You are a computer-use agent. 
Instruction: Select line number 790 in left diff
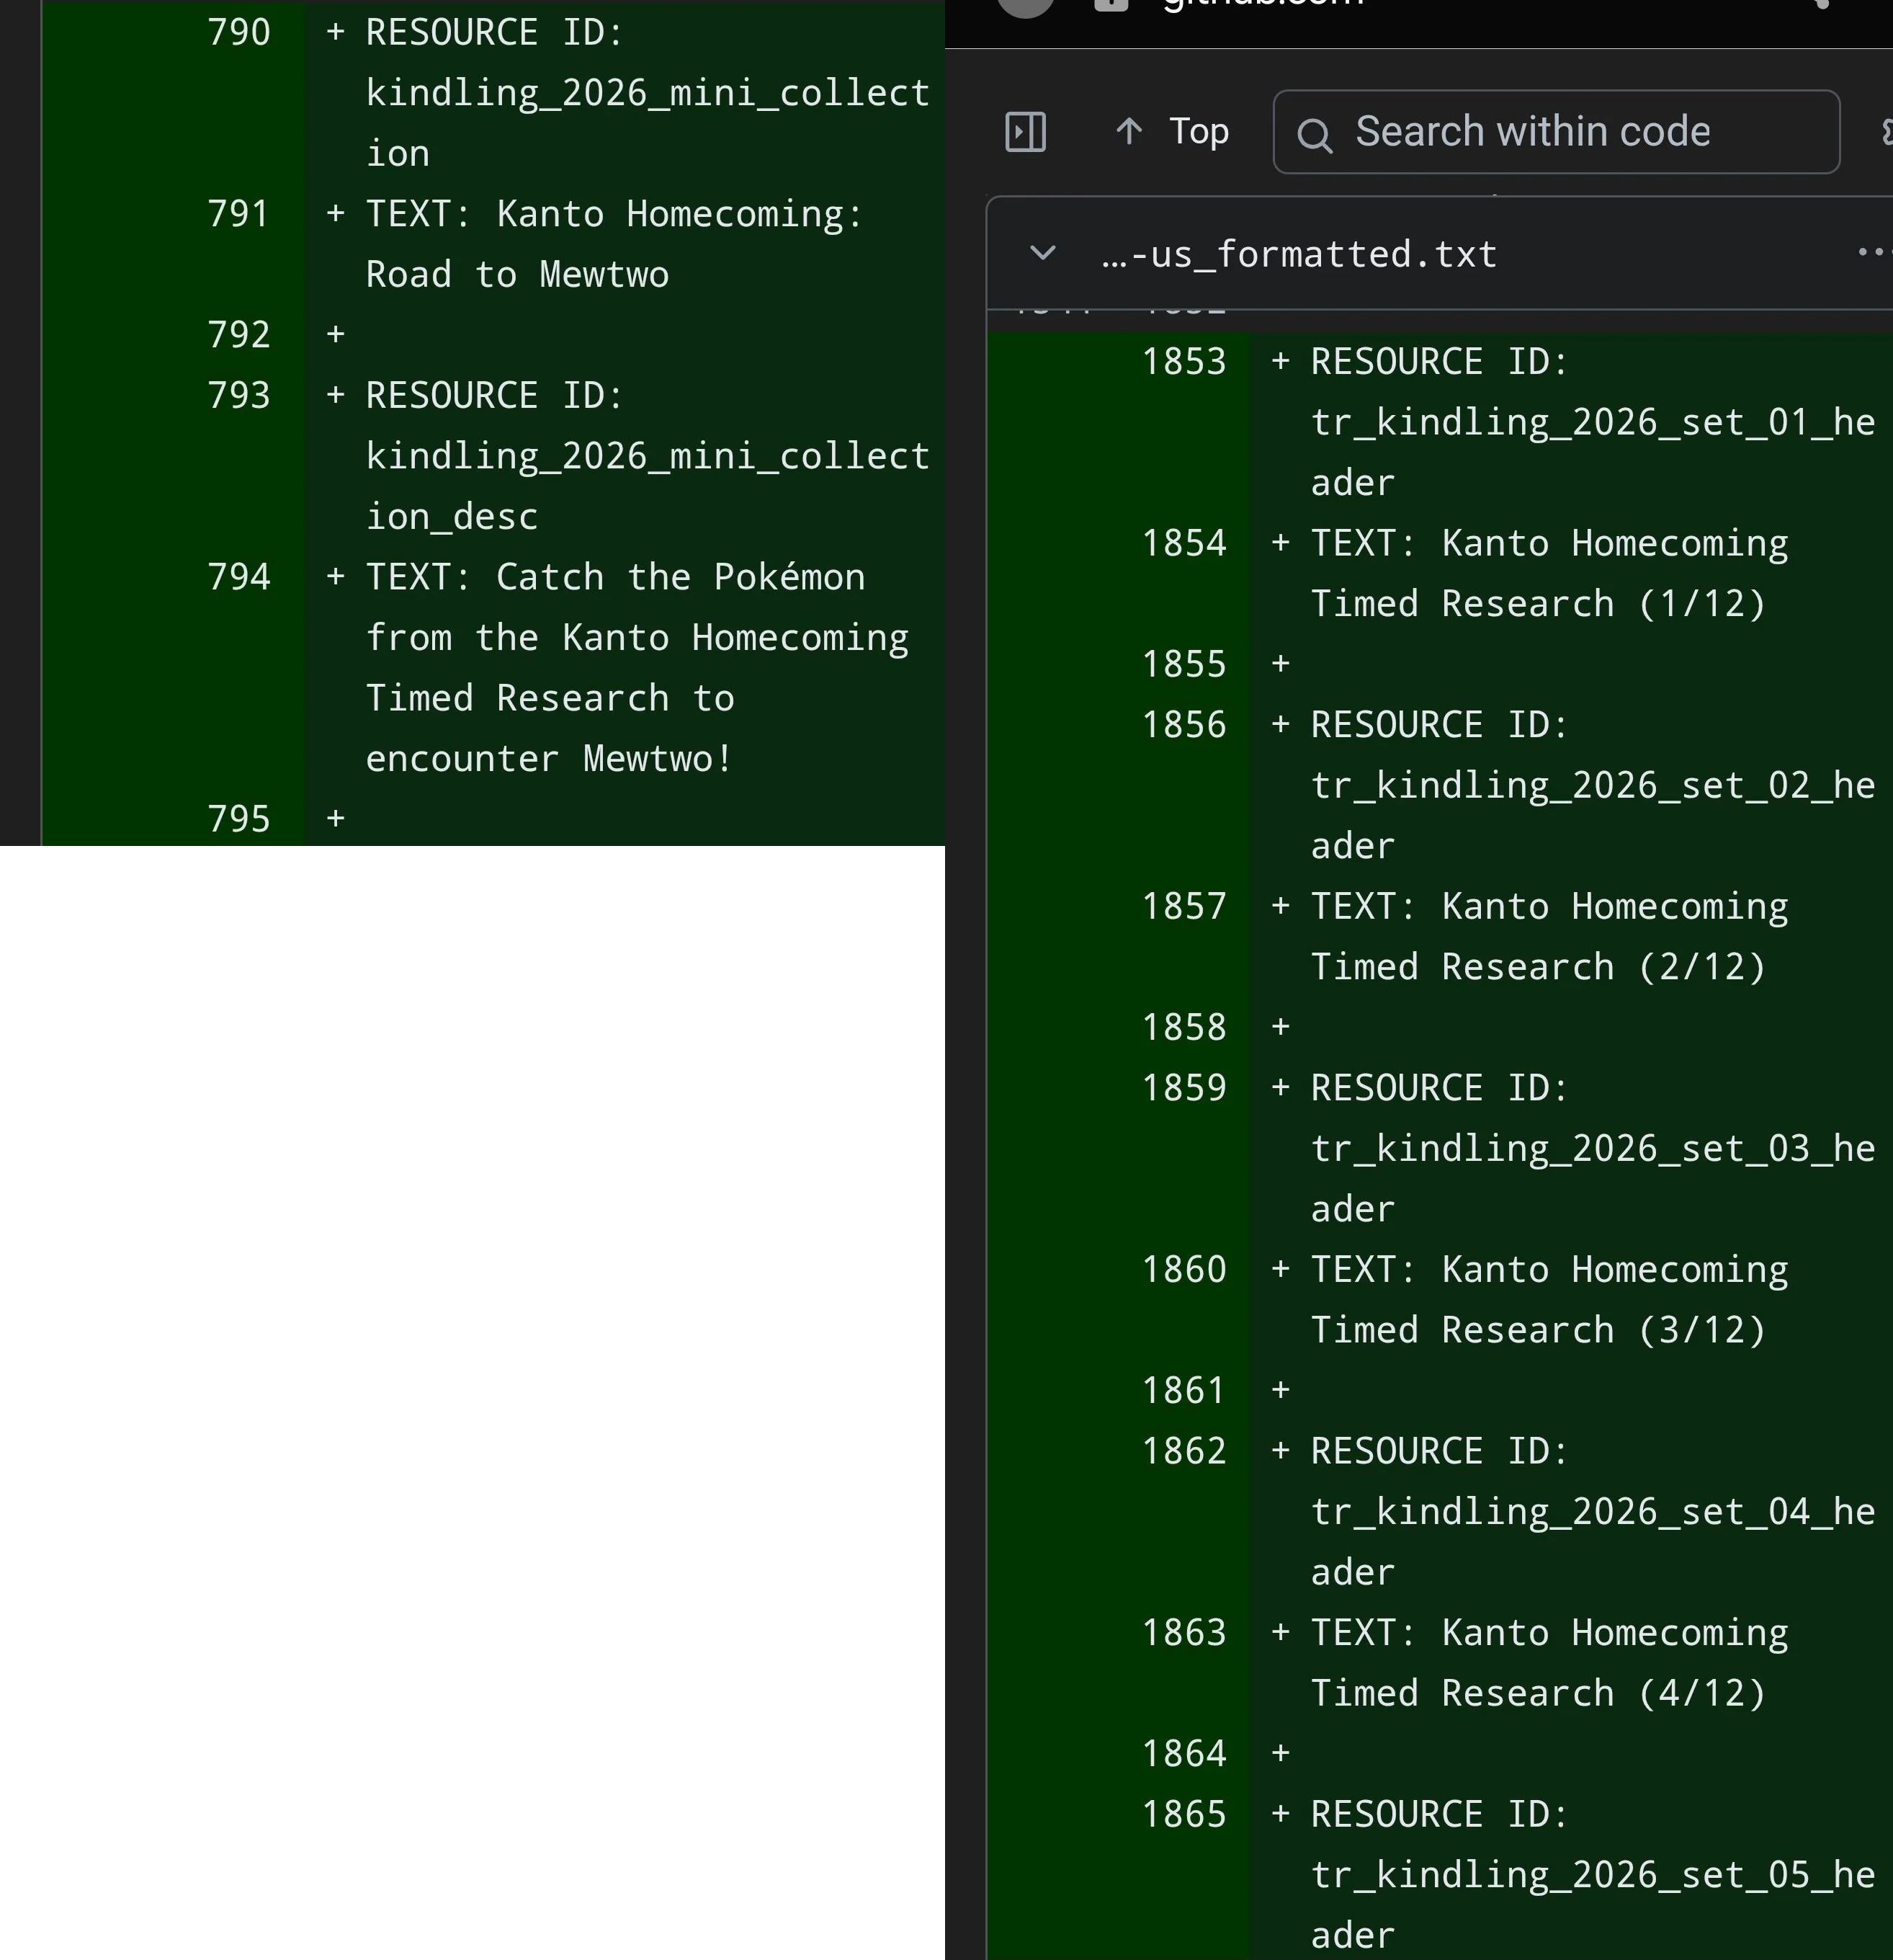[x=238, y=32]
